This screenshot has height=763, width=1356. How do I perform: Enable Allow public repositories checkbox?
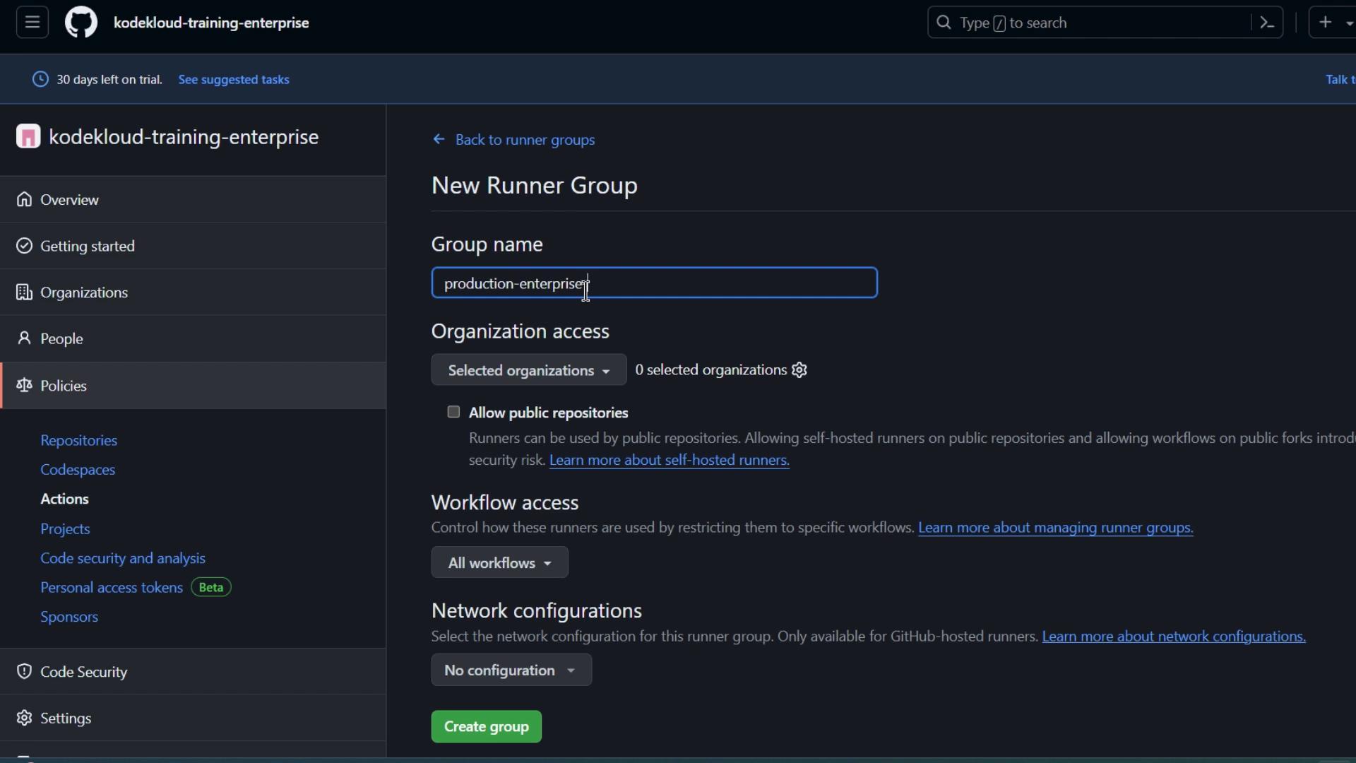(453, 412)
